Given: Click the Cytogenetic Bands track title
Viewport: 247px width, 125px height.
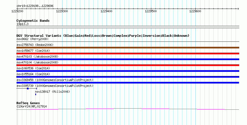Looking at the screenshot, I should point(33,21).
